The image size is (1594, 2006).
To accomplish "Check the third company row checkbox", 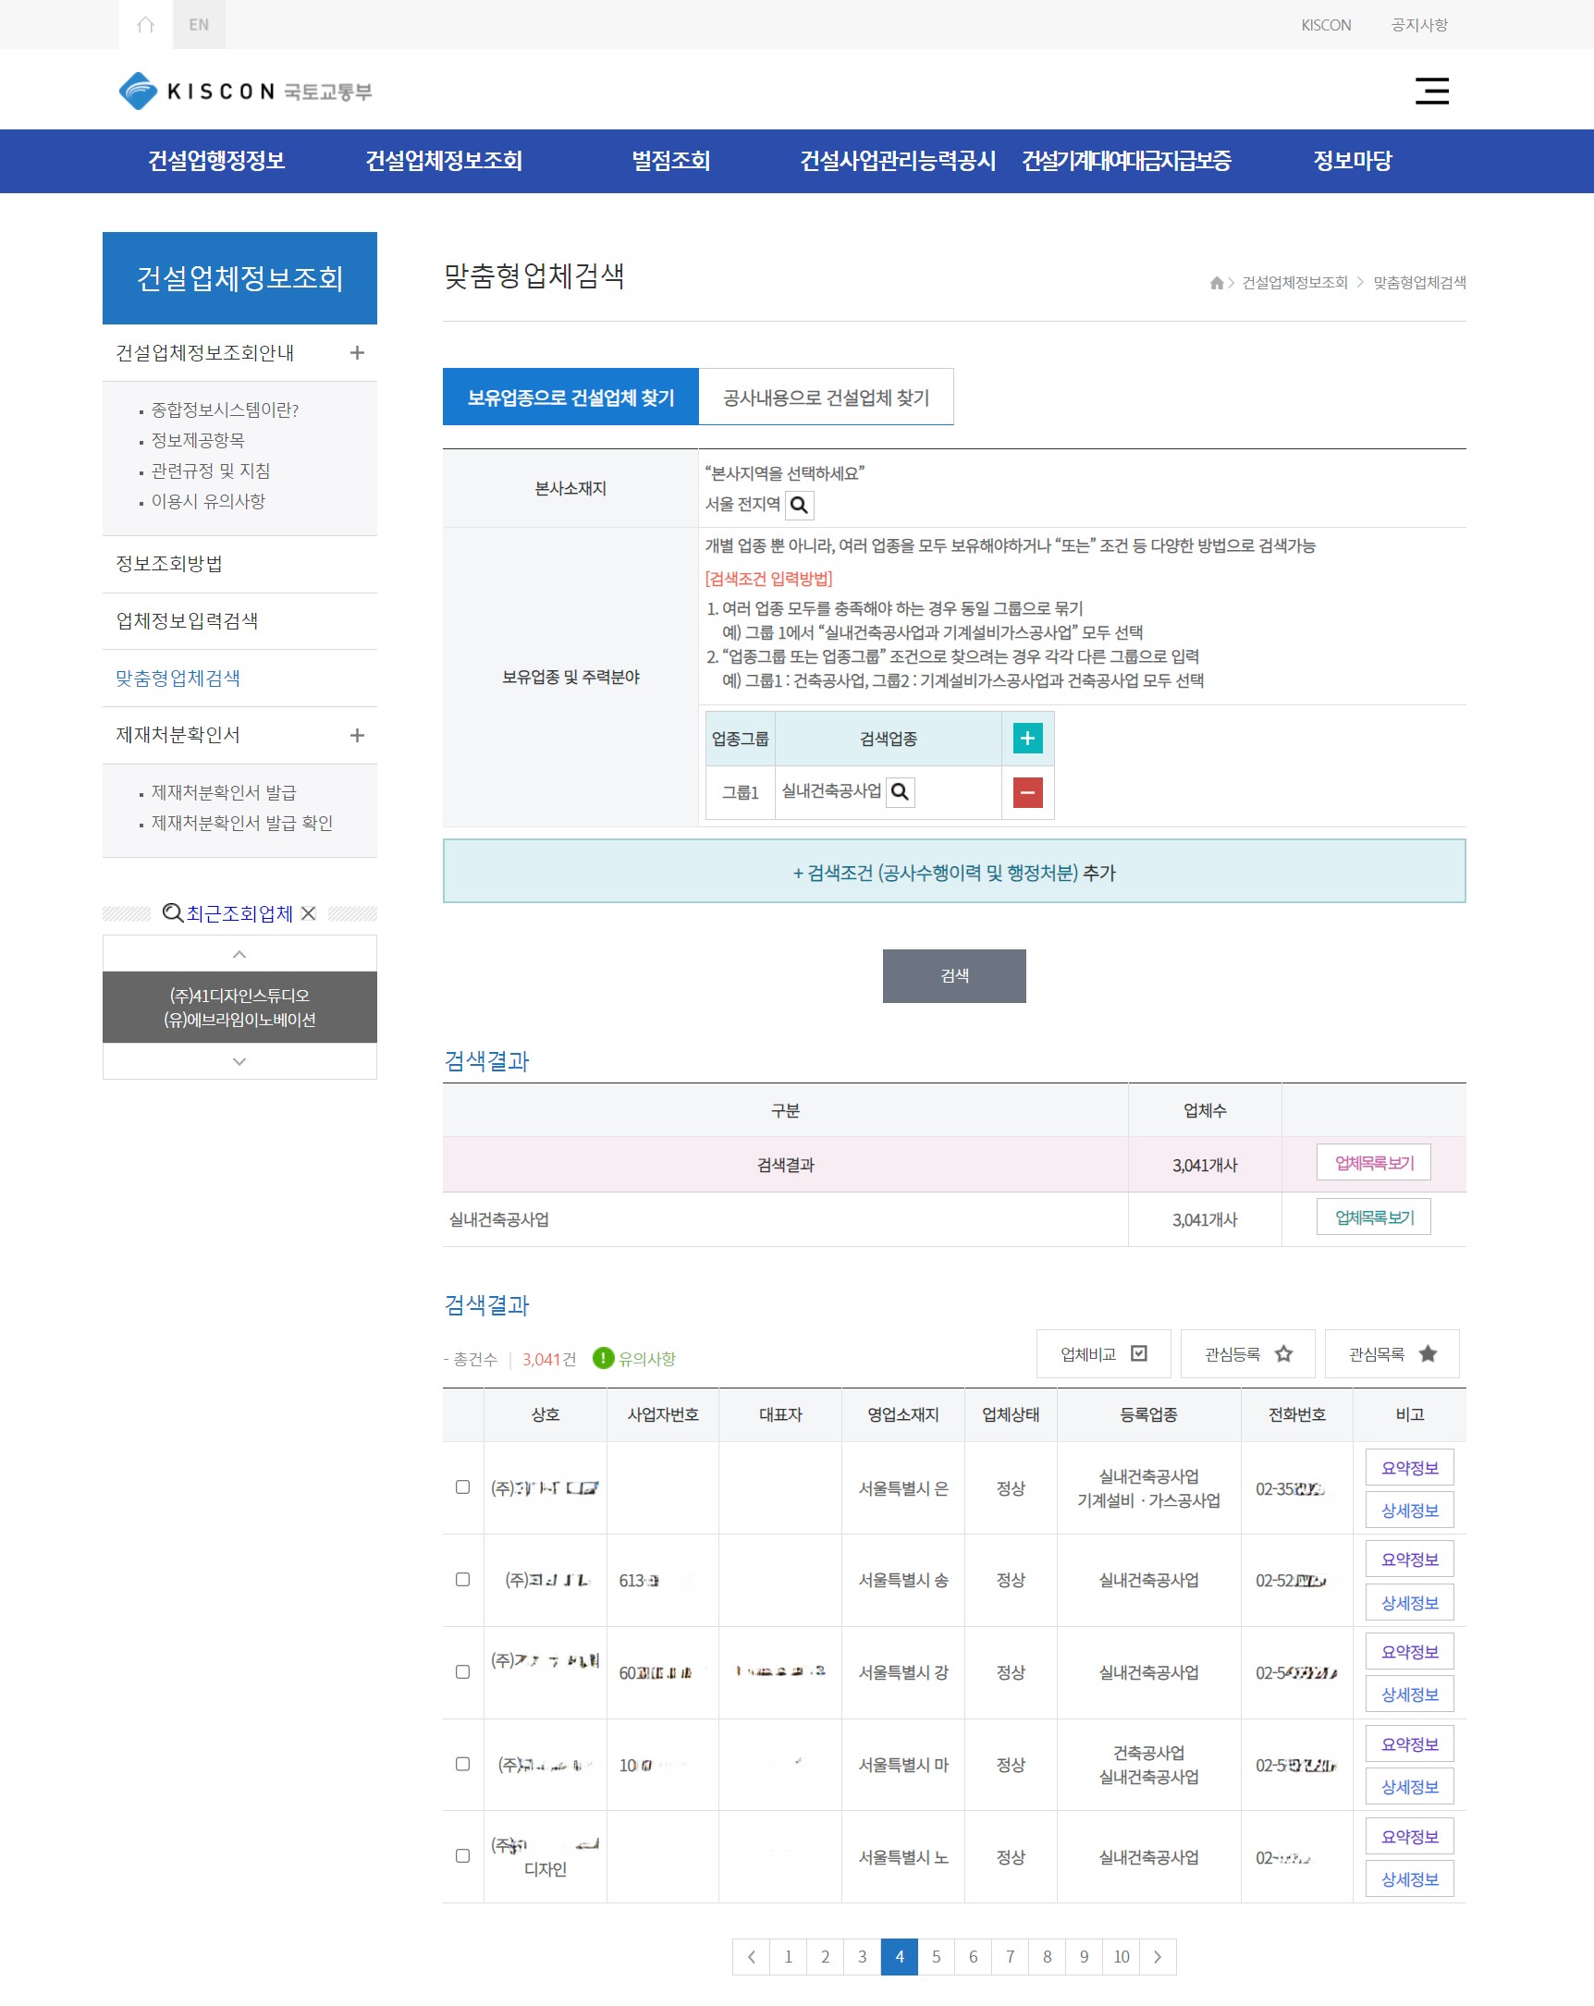I will [462, 1672].
